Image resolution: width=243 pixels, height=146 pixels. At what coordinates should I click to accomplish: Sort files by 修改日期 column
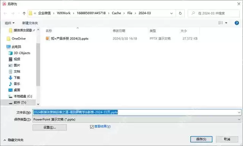[119, 31]
